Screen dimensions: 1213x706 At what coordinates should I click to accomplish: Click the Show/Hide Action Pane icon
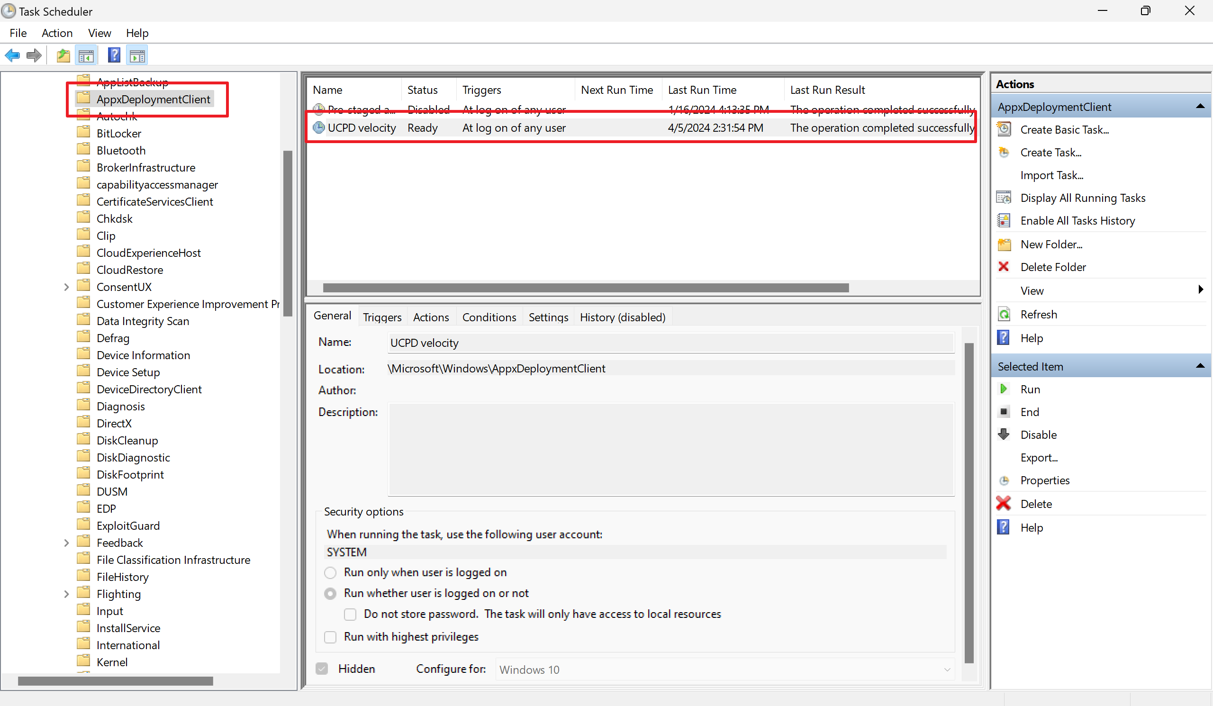pos(137,56)
